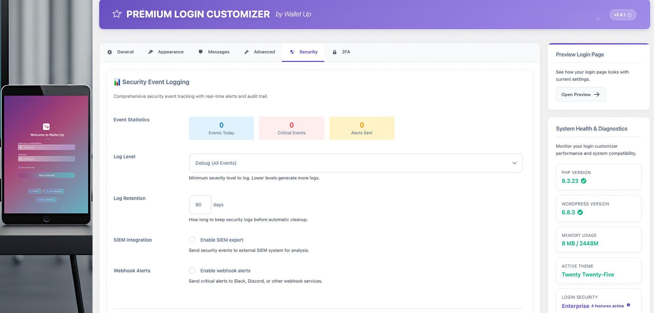Click the Open Preview button
The height and width of the screenshot is (313, 656).
click(580, 94)
